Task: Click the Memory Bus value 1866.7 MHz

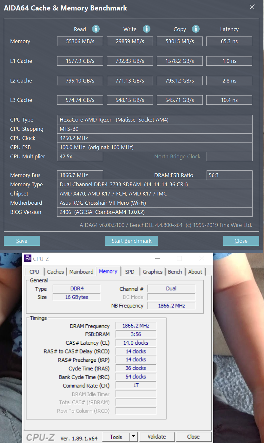Action: click(x=80, y=175)
